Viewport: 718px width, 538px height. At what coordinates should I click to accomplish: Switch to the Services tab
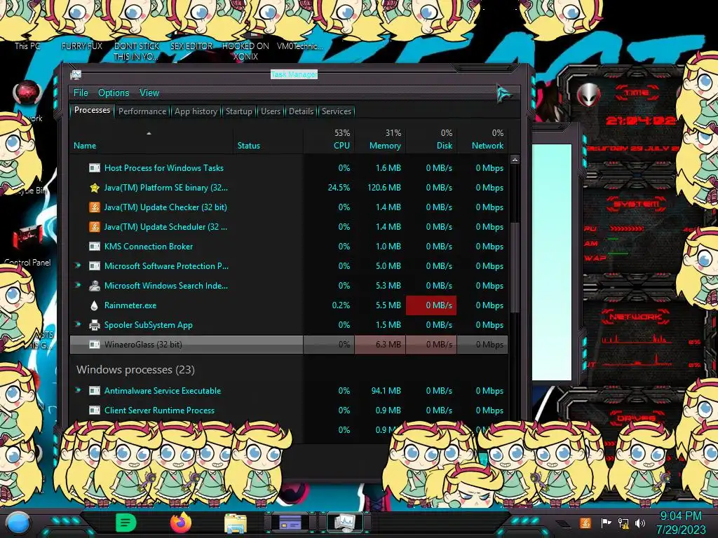[x=337, y=111]
